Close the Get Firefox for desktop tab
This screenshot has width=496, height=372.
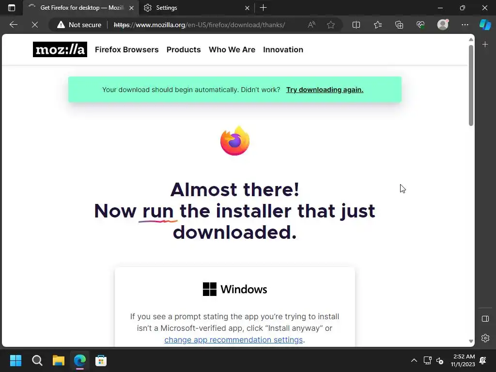pos(131,8)
